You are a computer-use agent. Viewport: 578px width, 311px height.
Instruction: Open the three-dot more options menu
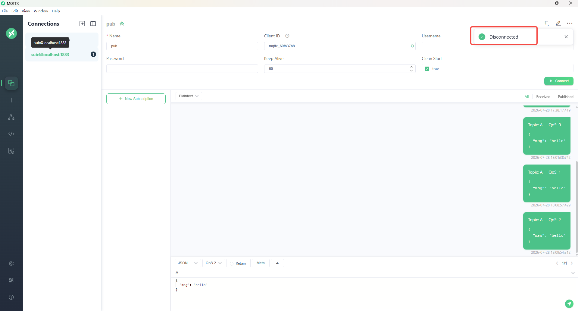[x=570, y=24]
